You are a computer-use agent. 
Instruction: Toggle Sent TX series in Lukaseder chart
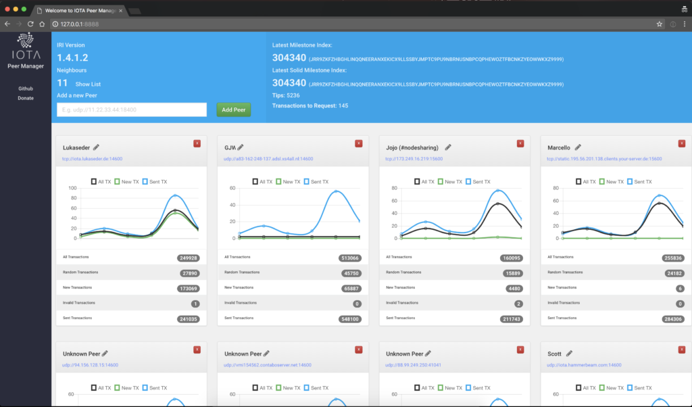click(155, 181)
